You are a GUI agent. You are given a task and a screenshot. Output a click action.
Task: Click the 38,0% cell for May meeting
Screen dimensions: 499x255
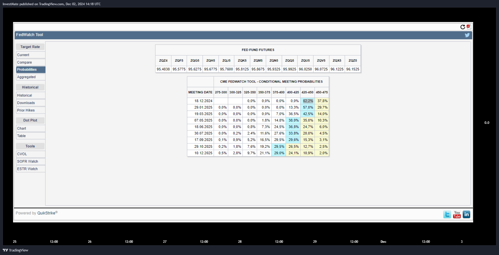[x=293, y=120]
